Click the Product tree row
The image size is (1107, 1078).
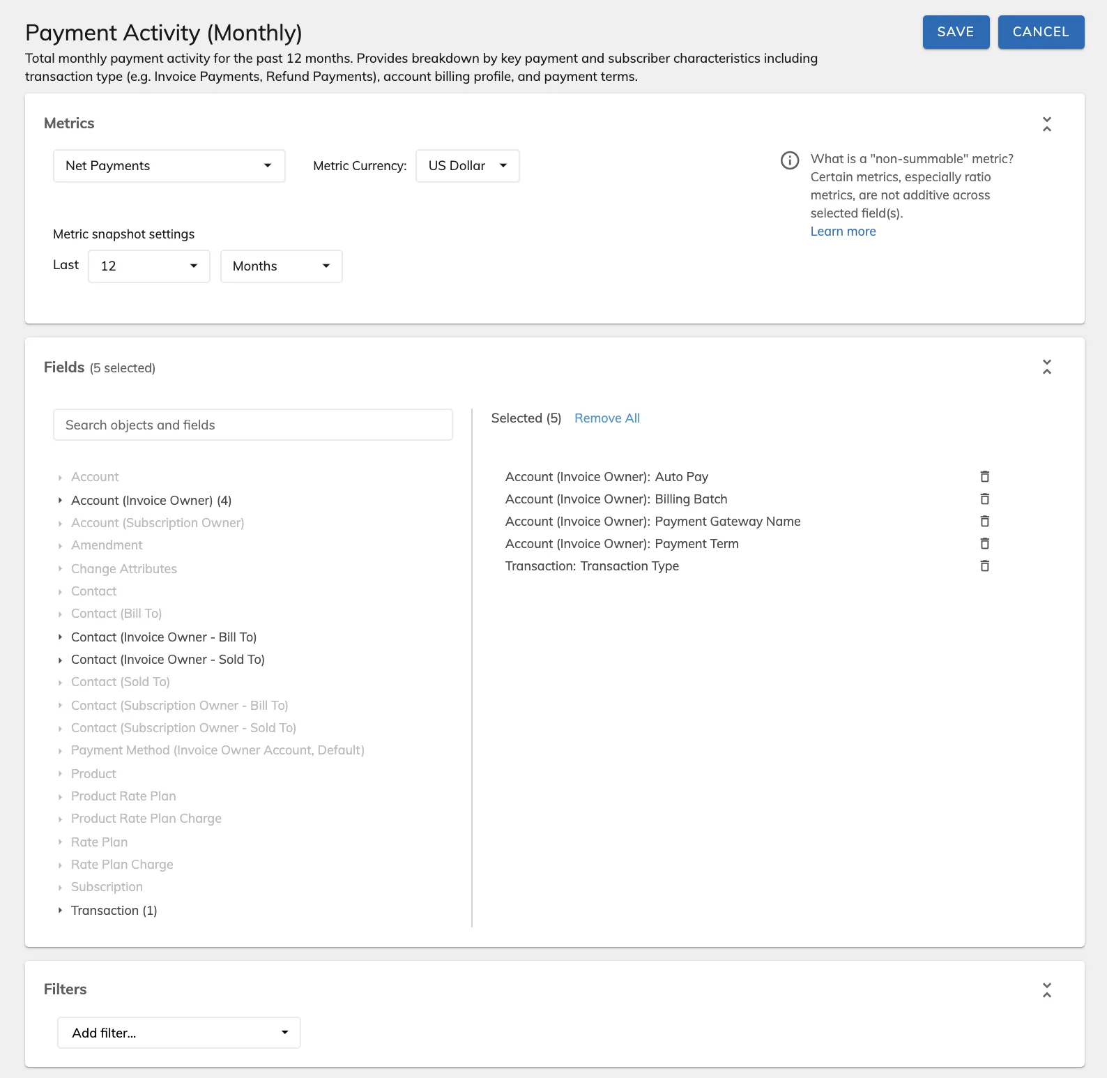pyautogui.click(x=93, y=774)
